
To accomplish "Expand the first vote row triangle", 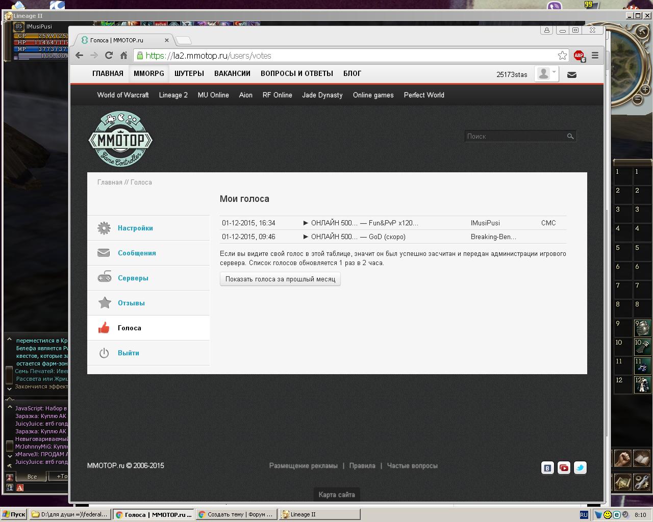I will pyautogui.click(x=306, y=223).
